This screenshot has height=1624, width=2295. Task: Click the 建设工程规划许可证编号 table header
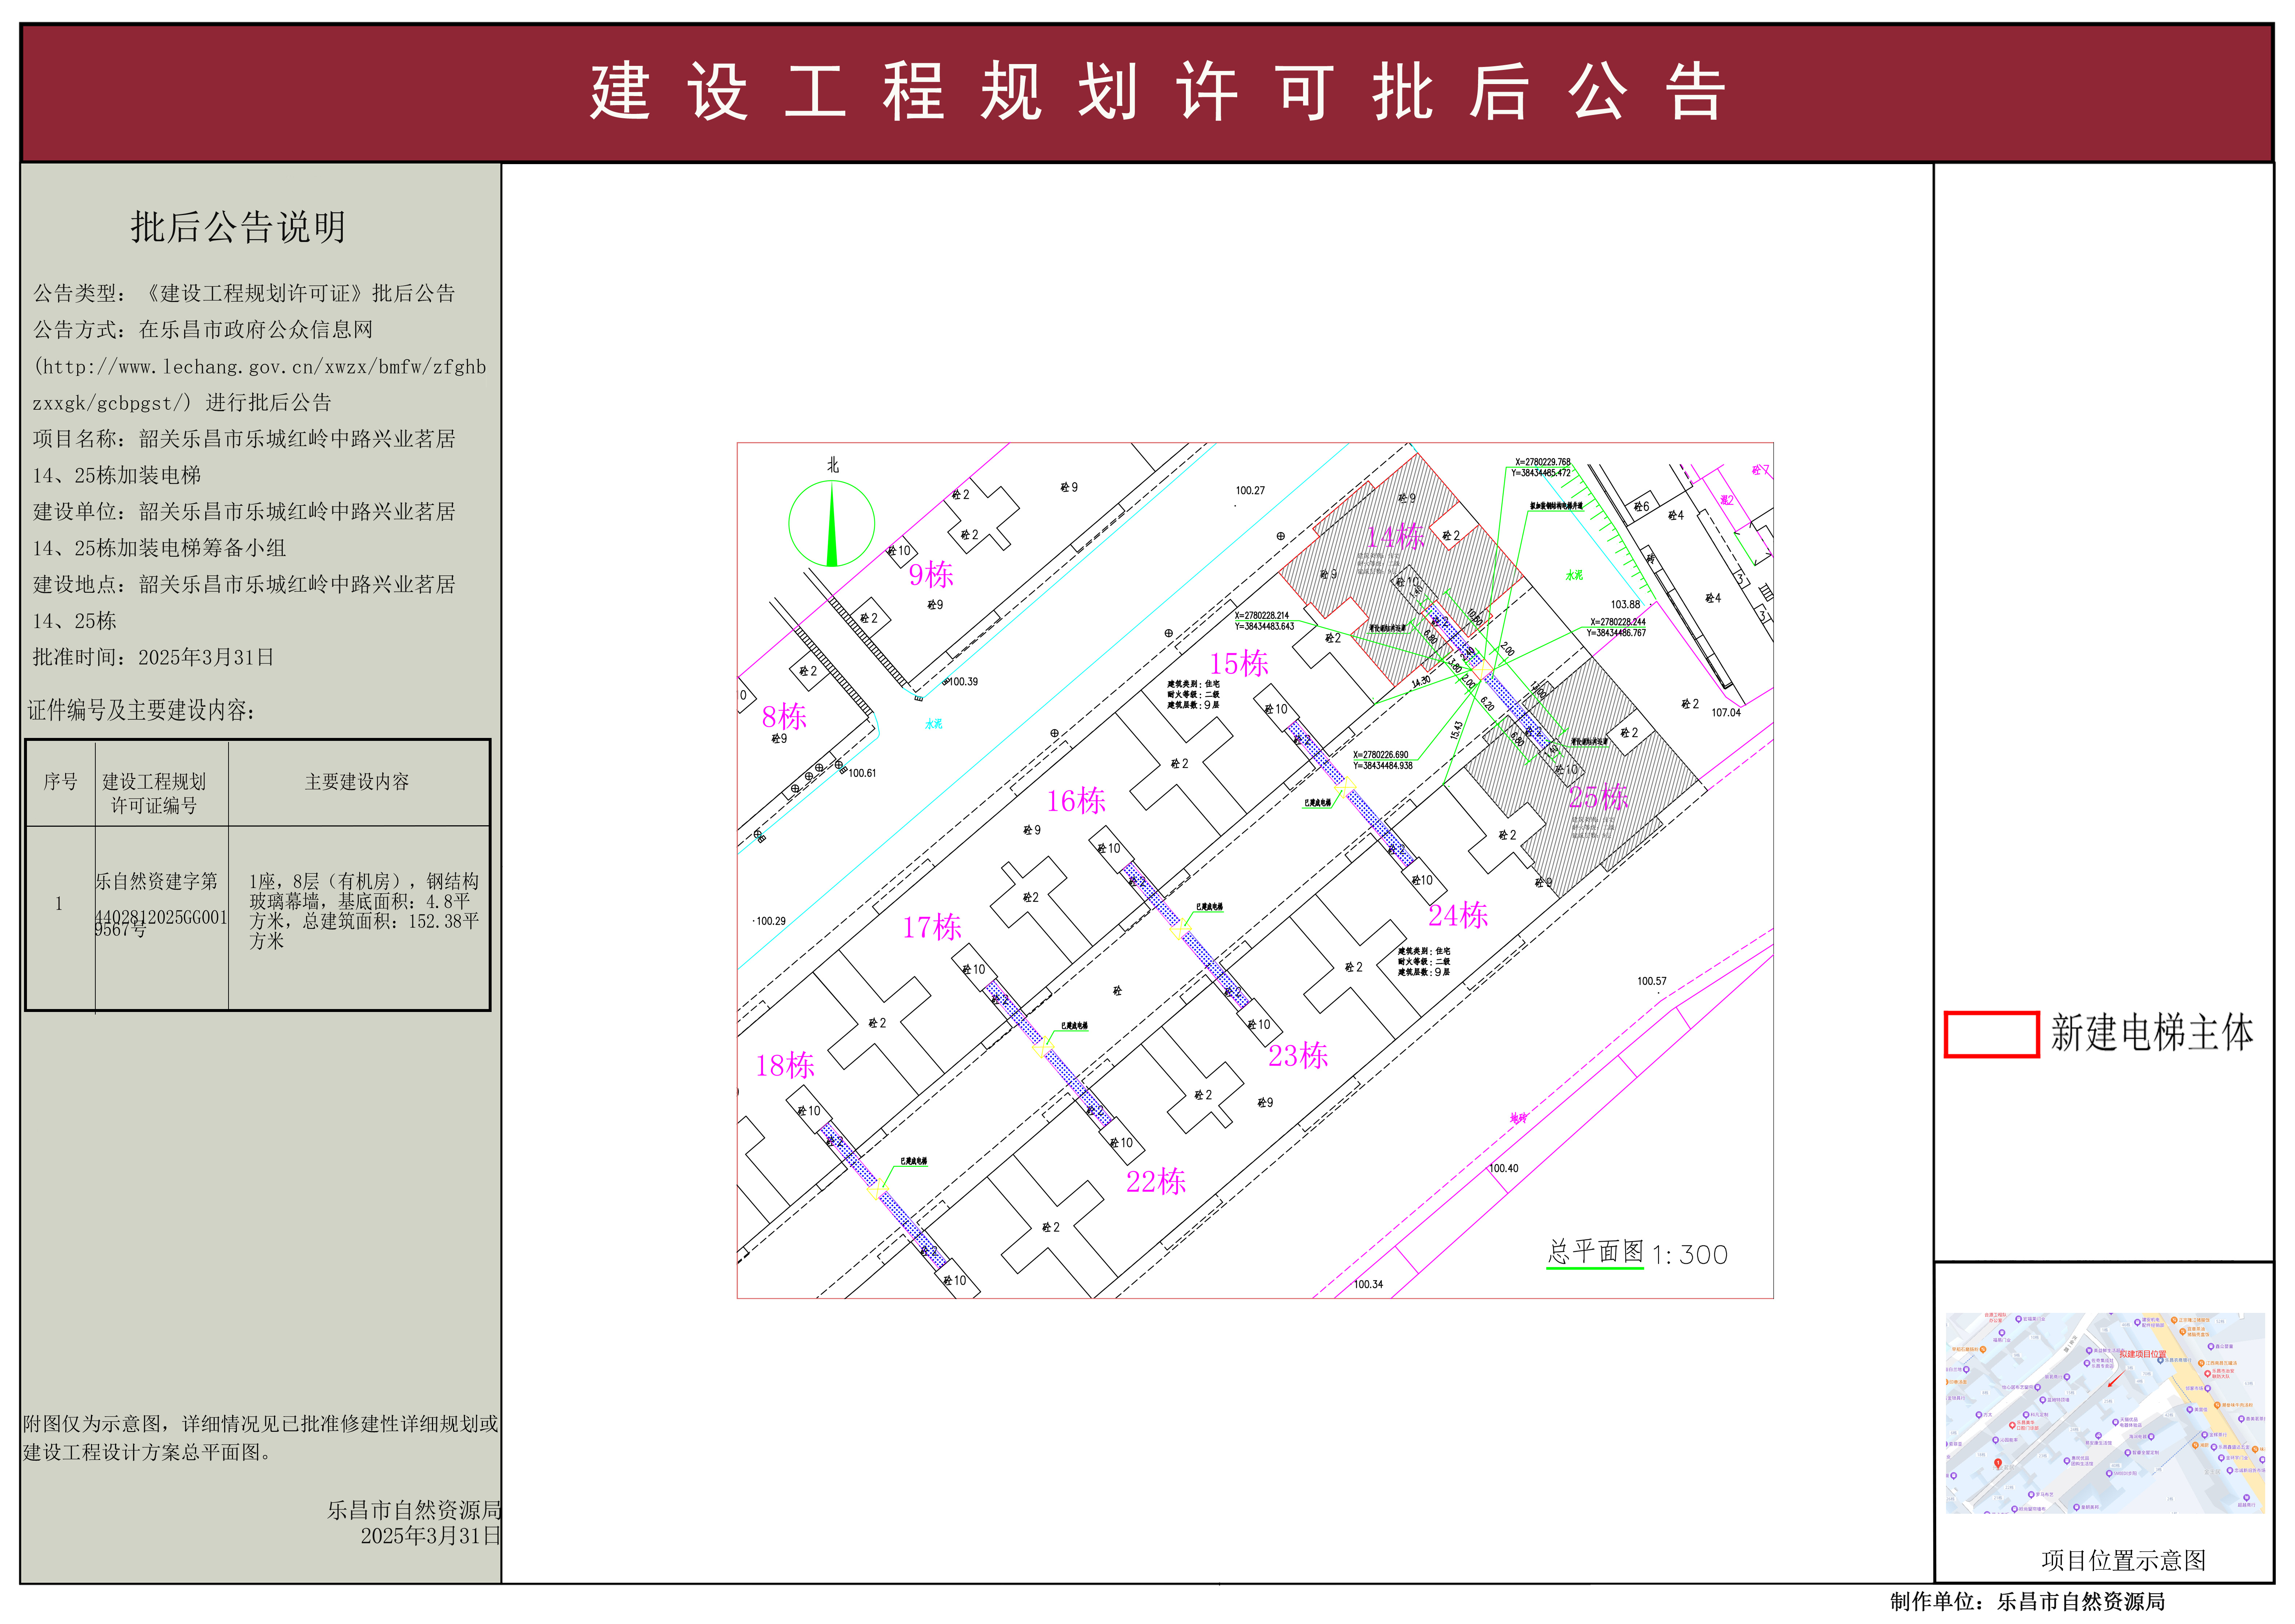tap(154, 794)
